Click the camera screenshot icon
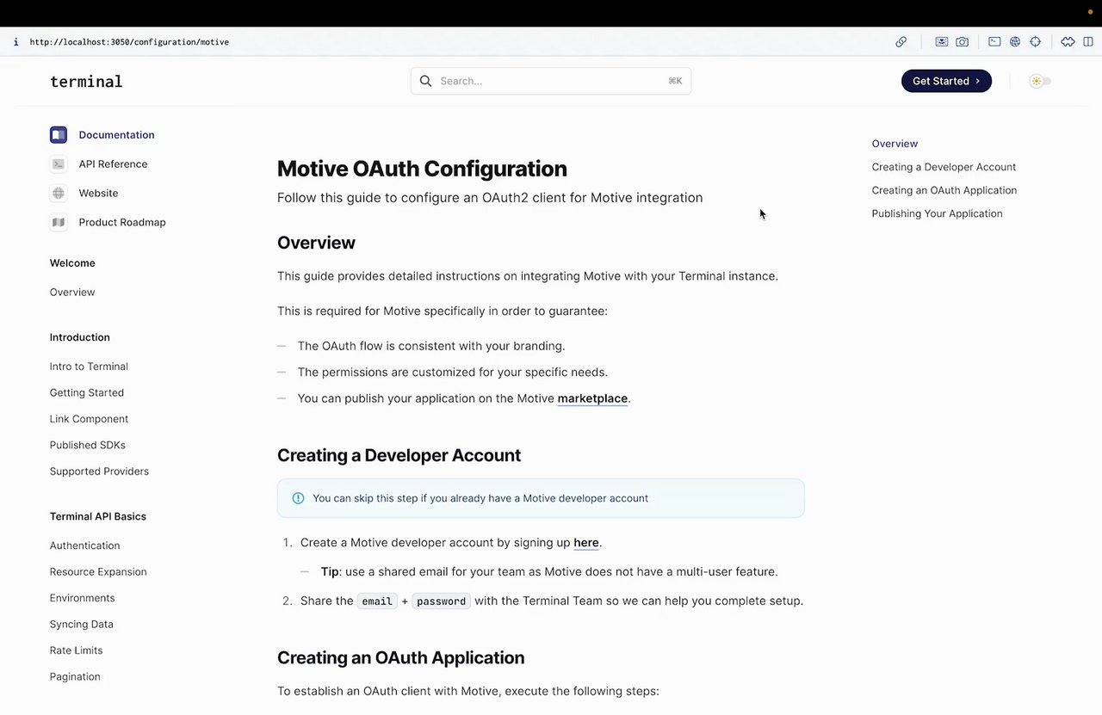This screenshot has height=715, width=1102. point(963,41)
